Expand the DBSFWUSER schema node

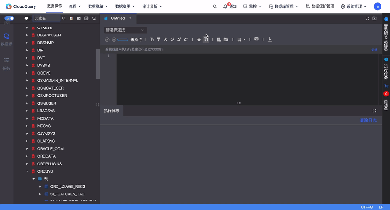tap(27, 35)
